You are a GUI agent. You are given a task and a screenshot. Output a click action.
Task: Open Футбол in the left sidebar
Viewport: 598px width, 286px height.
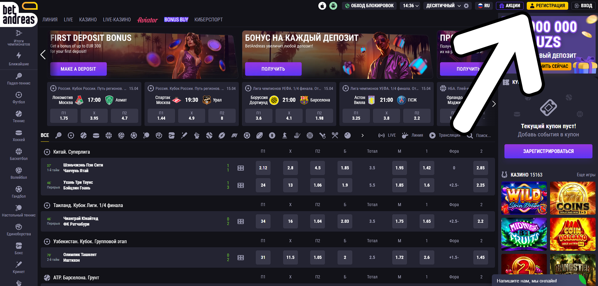(x=19, y=98)
